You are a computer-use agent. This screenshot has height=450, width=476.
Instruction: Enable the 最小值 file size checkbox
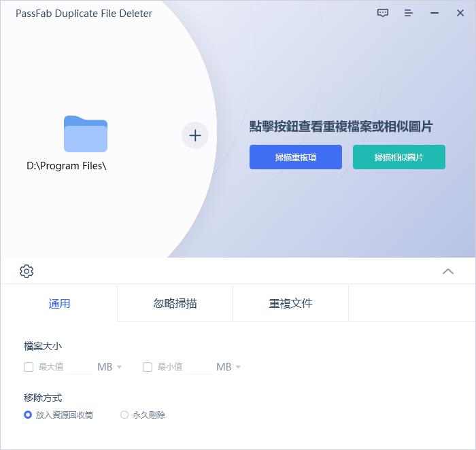coord(148,367)
